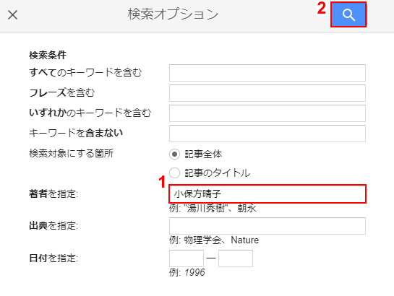Focus the 出典を指定 source input box
Screen dimensions: 394x296
[267, 226]
